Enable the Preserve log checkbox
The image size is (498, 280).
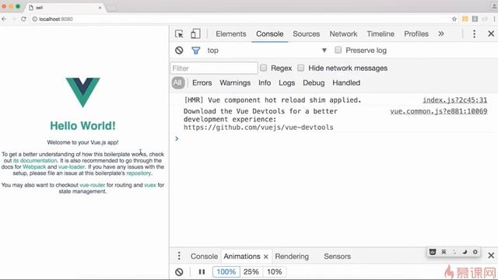click(338, 50)
